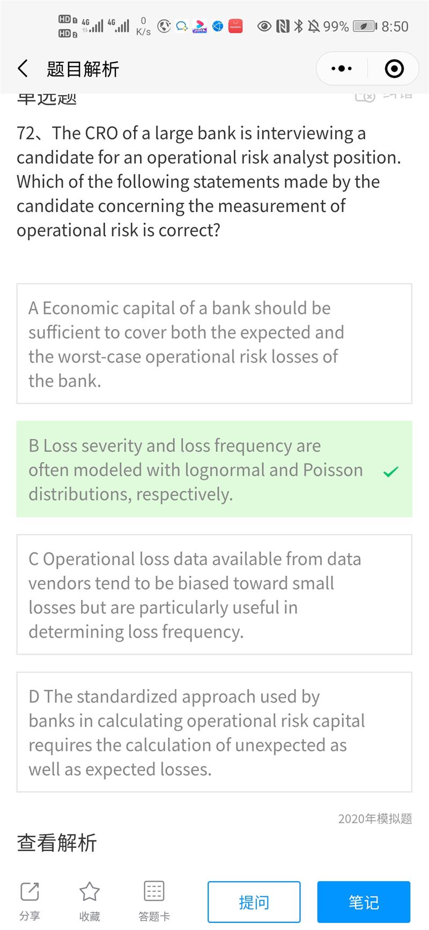This screenshot has height=930, width=429.
Task: Select option C about data vendors
Action: click(214, 595)
